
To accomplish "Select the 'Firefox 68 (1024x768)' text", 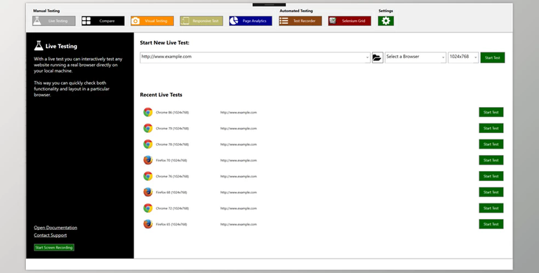I will click(x=171, y=193).
